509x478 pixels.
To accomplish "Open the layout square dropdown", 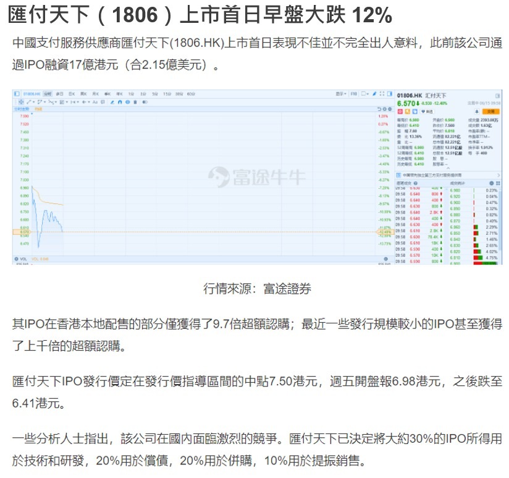I will pos(365,94).
